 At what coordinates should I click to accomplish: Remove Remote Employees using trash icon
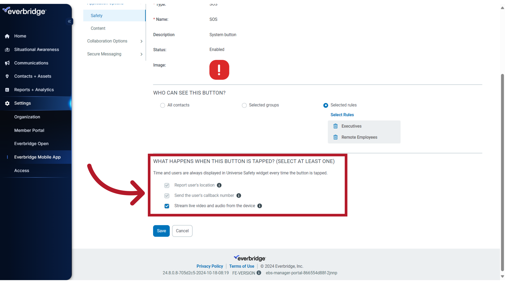[335, 137]
